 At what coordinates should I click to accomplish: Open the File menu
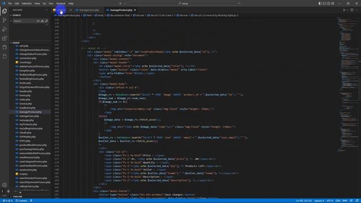[10, 3]
